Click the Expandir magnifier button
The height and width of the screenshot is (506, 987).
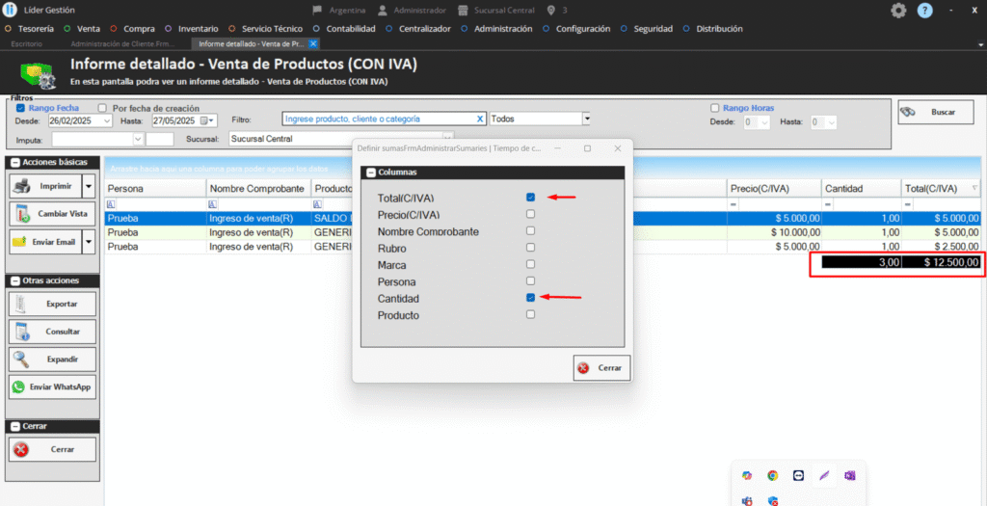click(x=53, y=359)
